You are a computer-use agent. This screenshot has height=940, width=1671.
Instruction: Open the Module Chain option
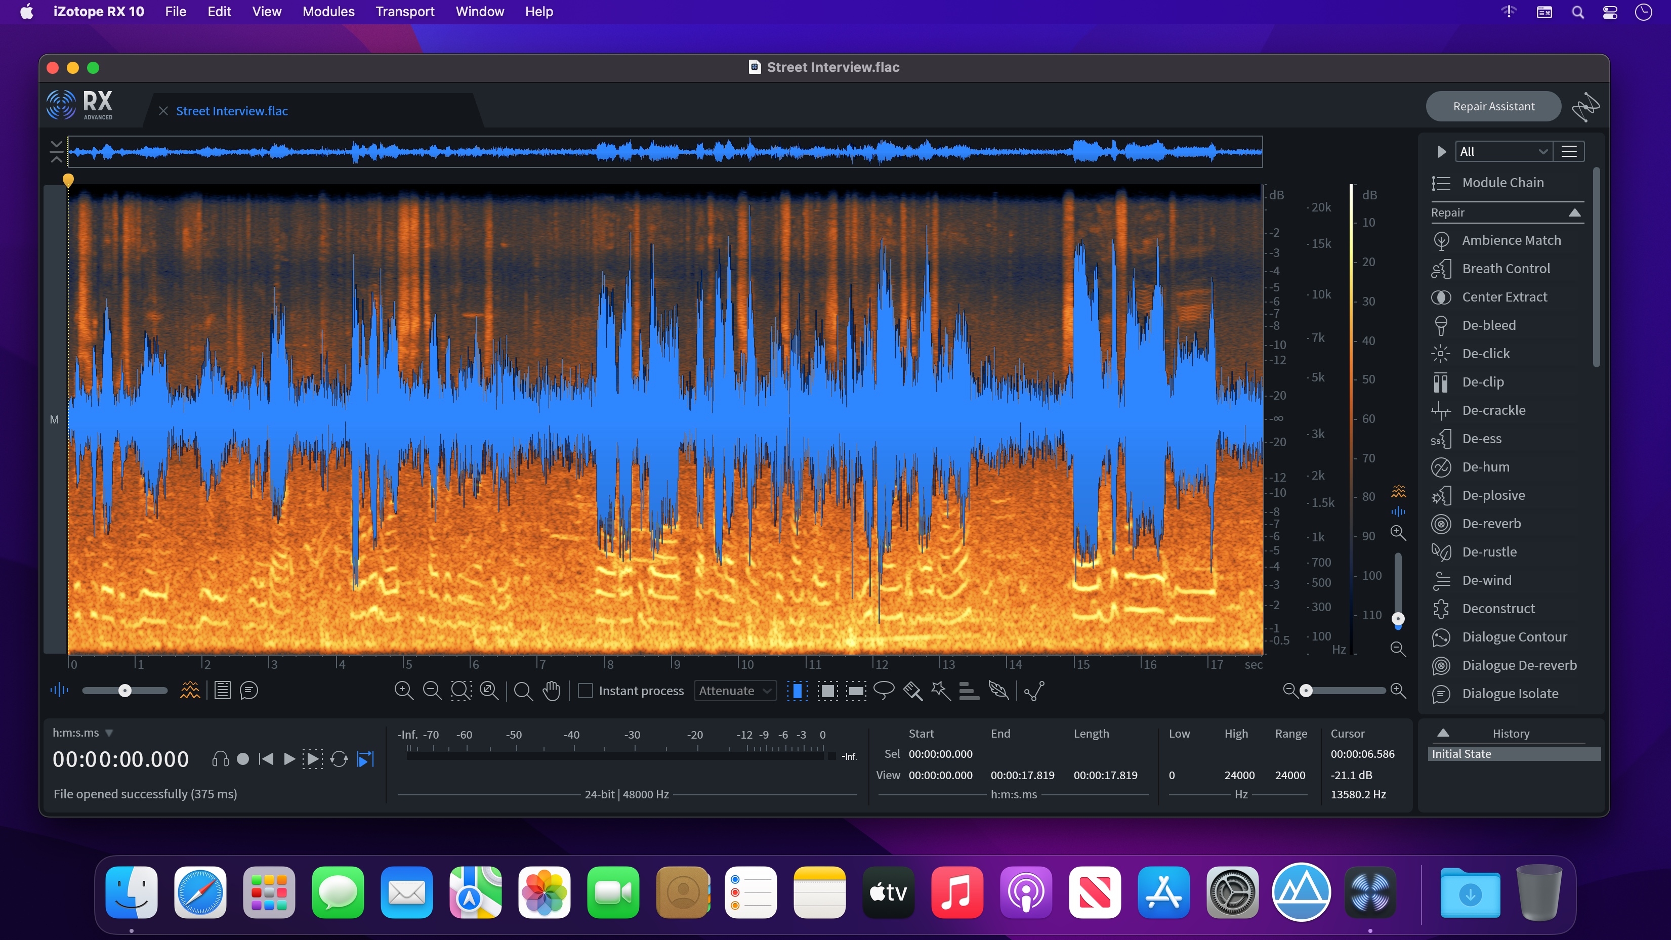1502,183
